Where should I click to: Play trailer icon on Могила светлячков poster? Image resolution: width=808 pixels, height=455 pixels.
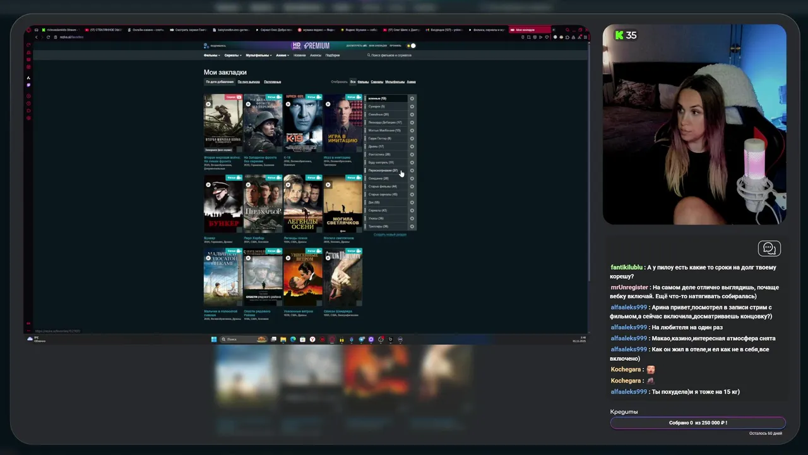[x=328, y=185]
